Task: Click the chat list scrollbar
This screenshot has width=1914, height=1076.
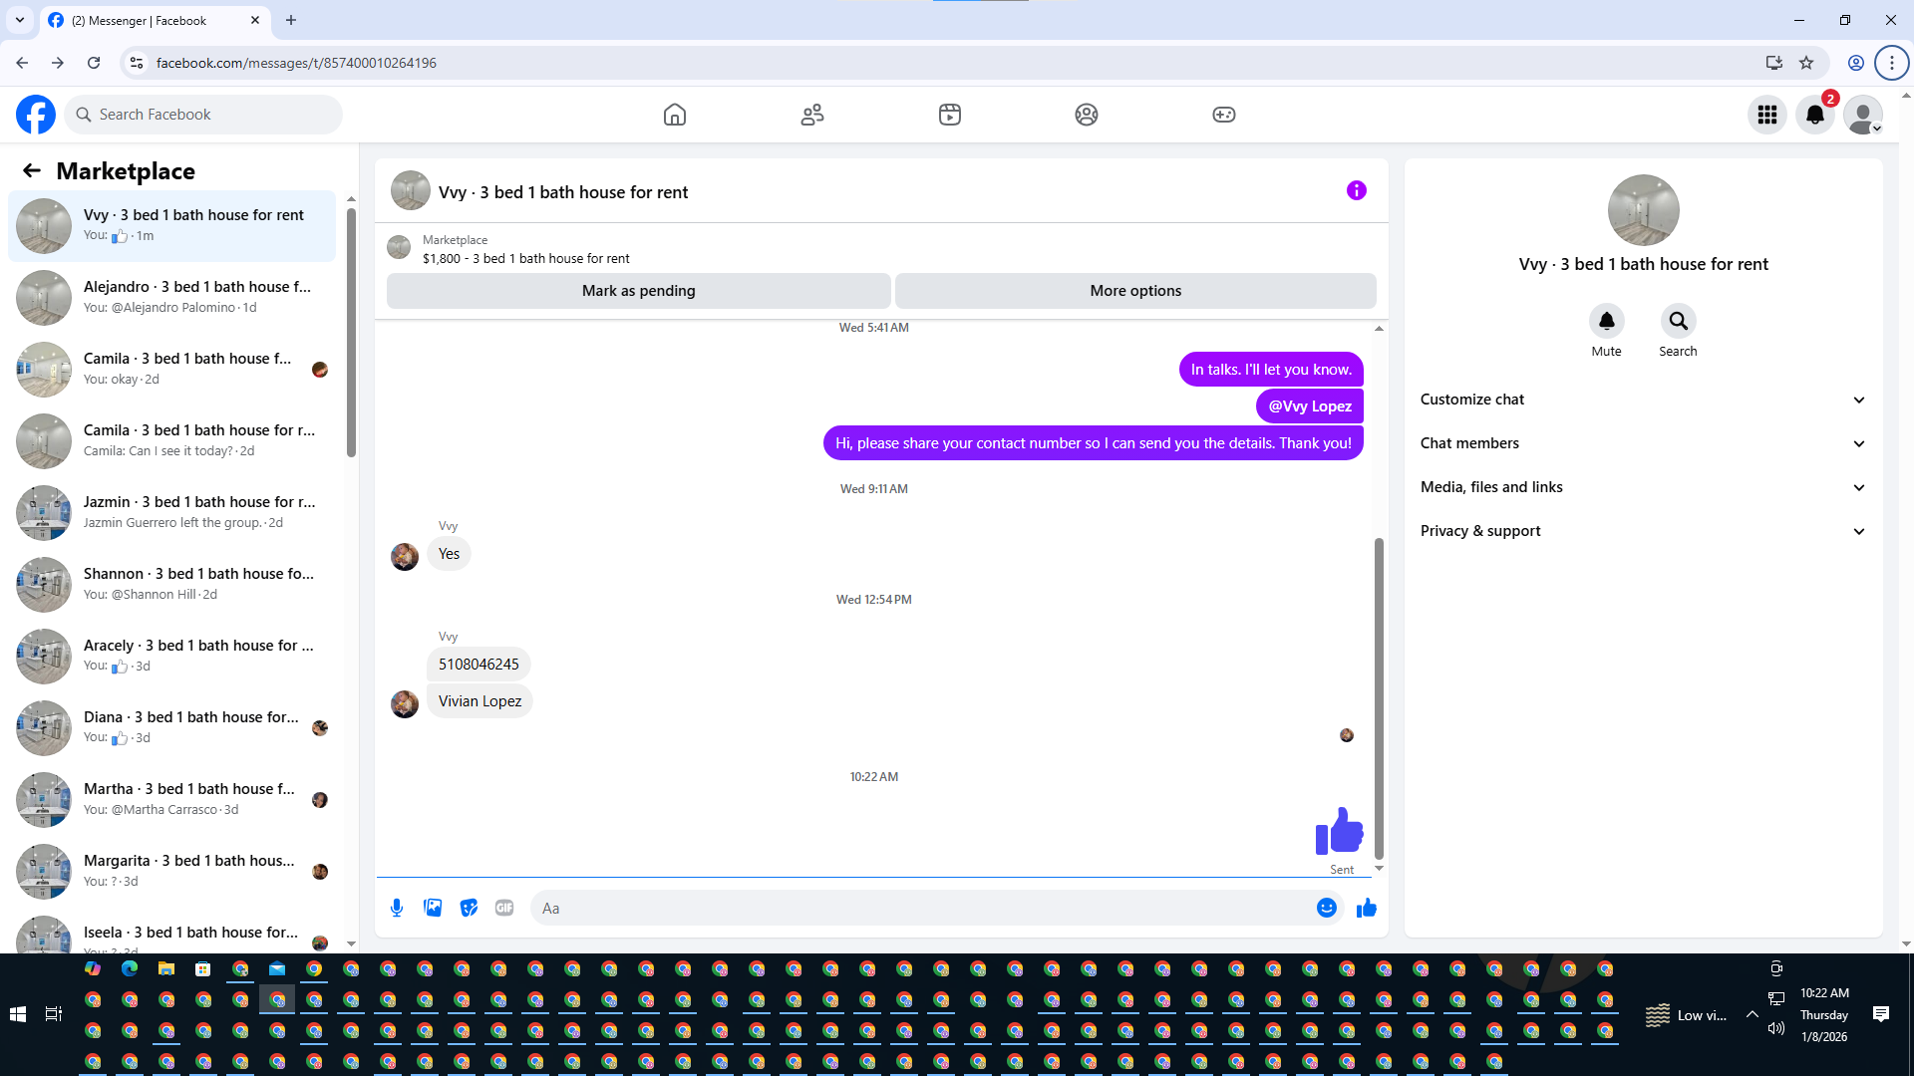Action: [351, 334]
